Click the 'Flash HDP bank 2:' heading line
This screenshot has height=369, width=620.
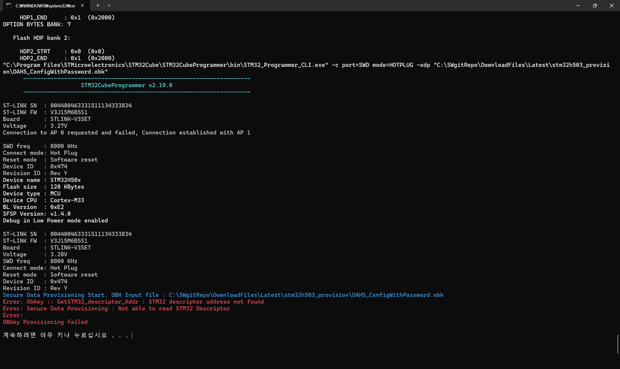click(43, 38)
